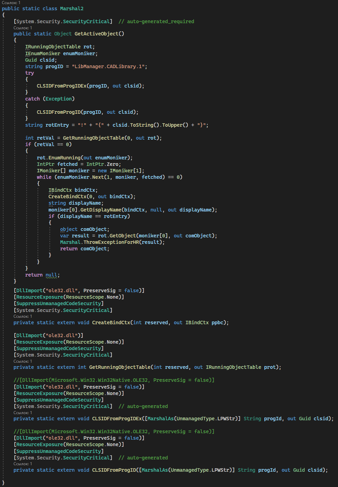The width and height of the screenshot is (338, 487).
Task: Click CLSIDFromProgID call inside catch block
Action: click(59, 112)
